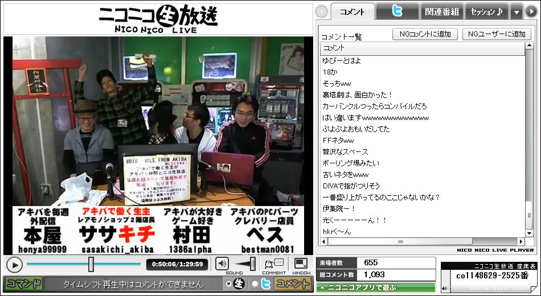Switch window mode with WINDOW icon

pyautogui.click(x=301, y=264)
